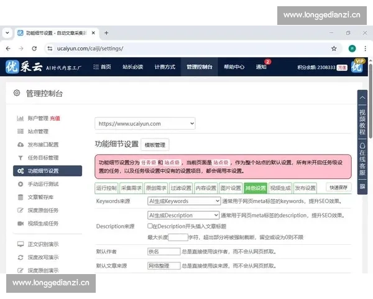The height and width of the screenshot is (299, 373).
Task: Select the active 其他设置 tab
Action: point(256,188)
